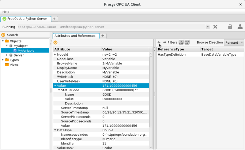This screenshot has height=150, width=245.
Task: Collapse the Value attribute row
Action: tap(55, 86)
